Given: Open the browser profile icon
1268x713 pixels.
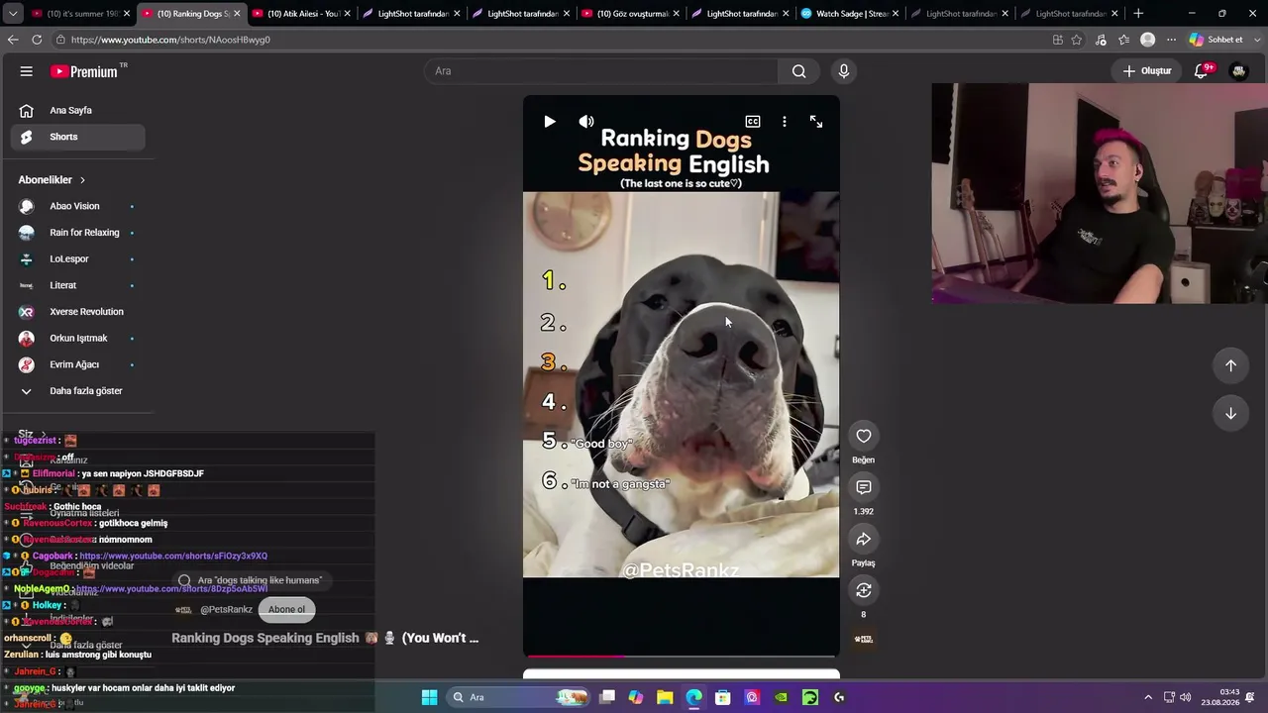Looking at the screenshot, I should coord(1148,40).
